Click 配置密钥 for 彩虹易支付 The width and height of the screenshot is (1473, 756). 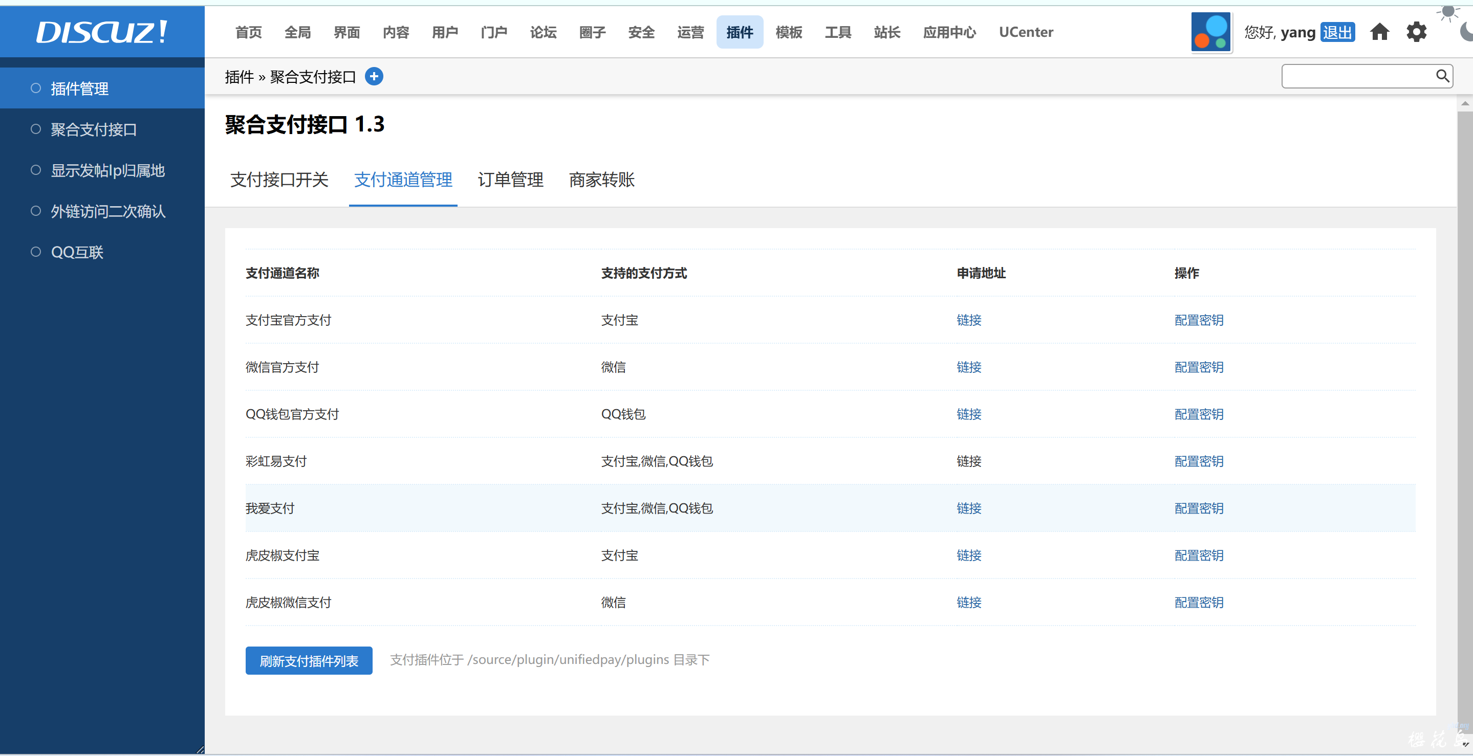coord(1199,461)
